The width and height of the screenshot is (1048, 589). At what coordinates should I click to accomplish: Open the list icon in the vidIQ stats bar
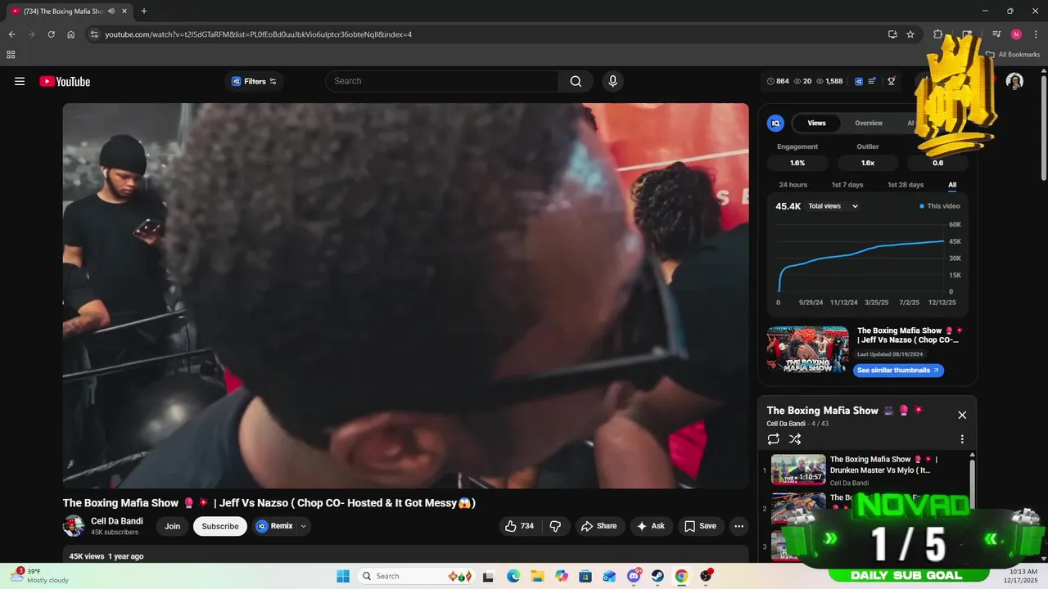pyautogui.click(x=873, y=81)
